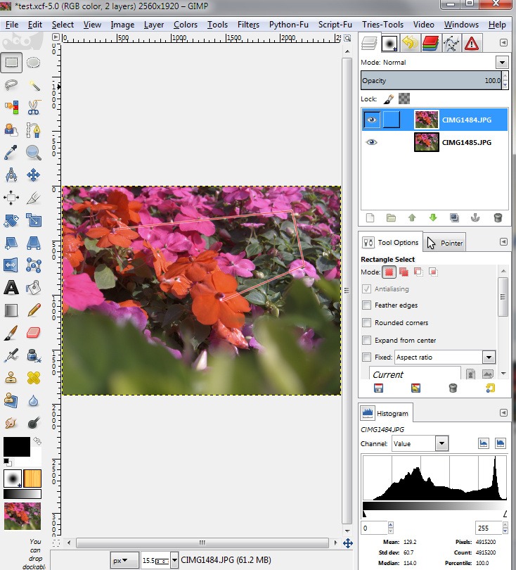Screen dimensions: 516x570
Task: Choose the Measure compass tool
Action: (x=11, y=175)
